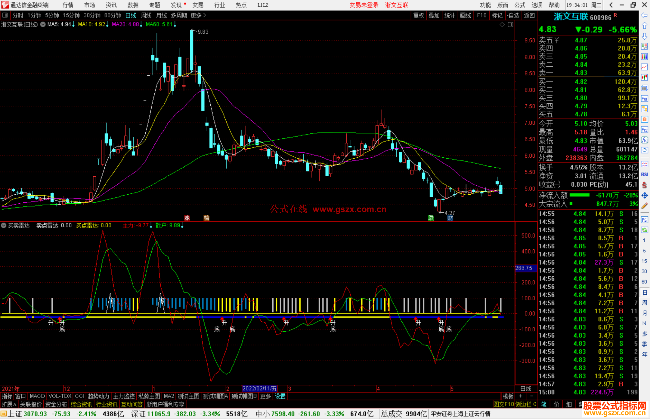The image size is (650, 419).
Task: Select the 日 daily period in sidebar
Action: click(x=644, y=293)
